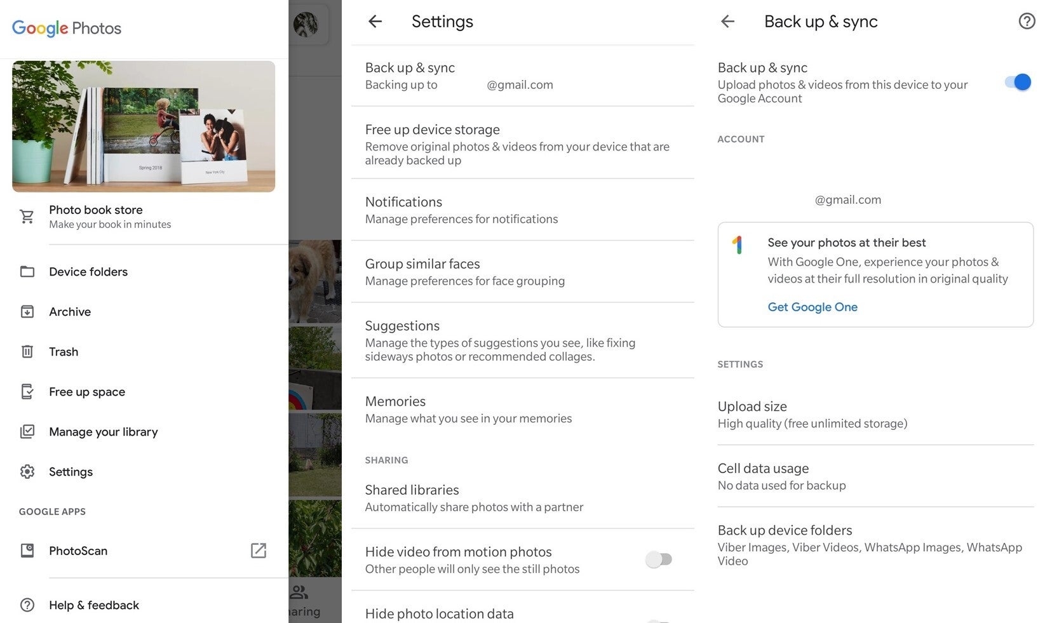Launch PhotoScan from Google Apps section

(144, 551)
